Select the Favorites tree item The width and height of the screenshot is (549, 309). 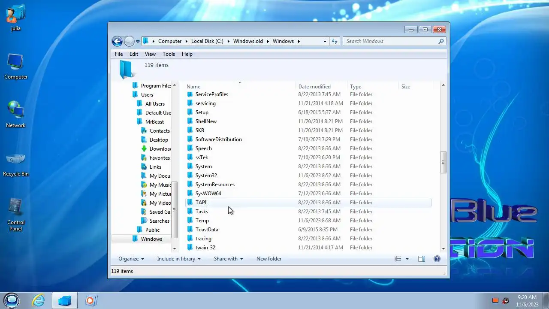click(x=156, y=158)
